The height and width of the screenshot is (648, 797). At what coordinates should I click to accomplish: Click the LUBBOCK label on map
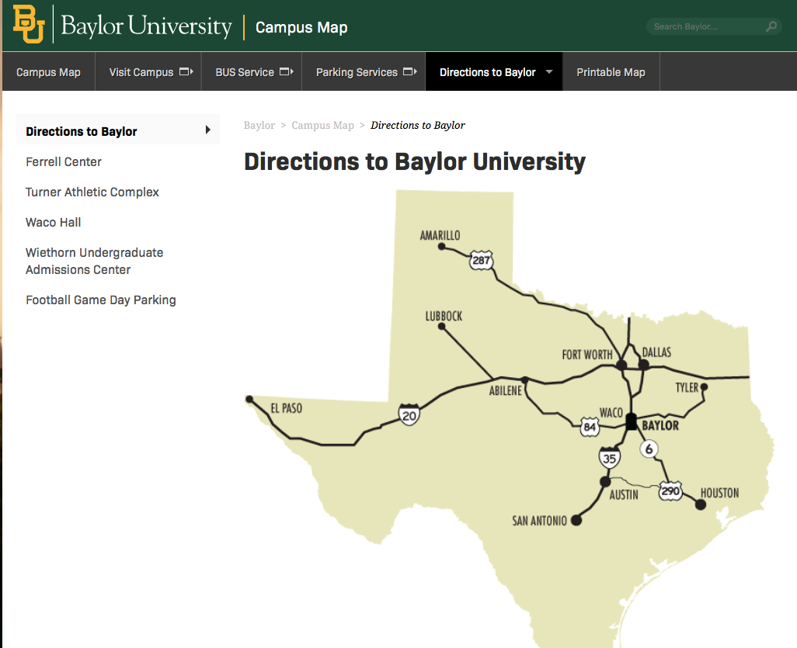tap(444, 317)
